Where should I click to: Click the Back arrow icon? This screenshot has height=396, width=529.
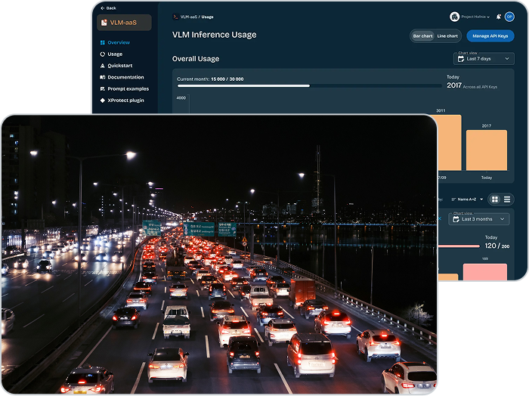click(102, 8)
